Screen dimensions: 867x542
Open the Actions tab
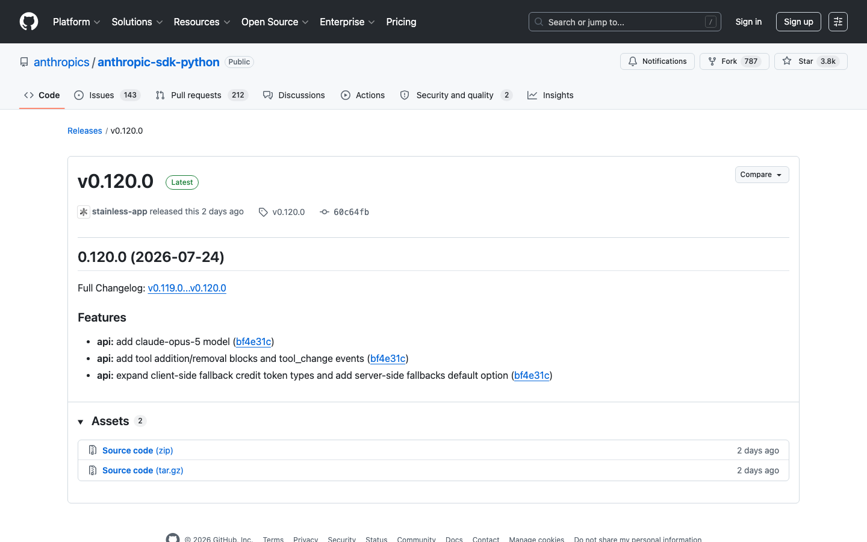coord(362,95)
